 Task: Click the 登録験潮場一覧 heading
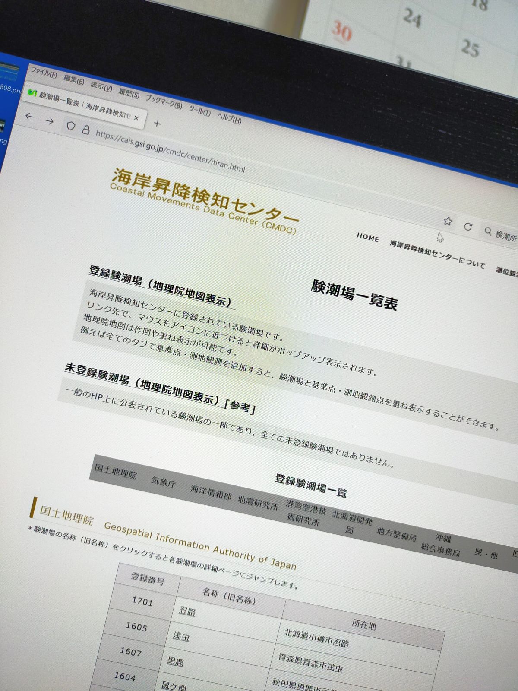pyautogui.click(x=311, y=485)
